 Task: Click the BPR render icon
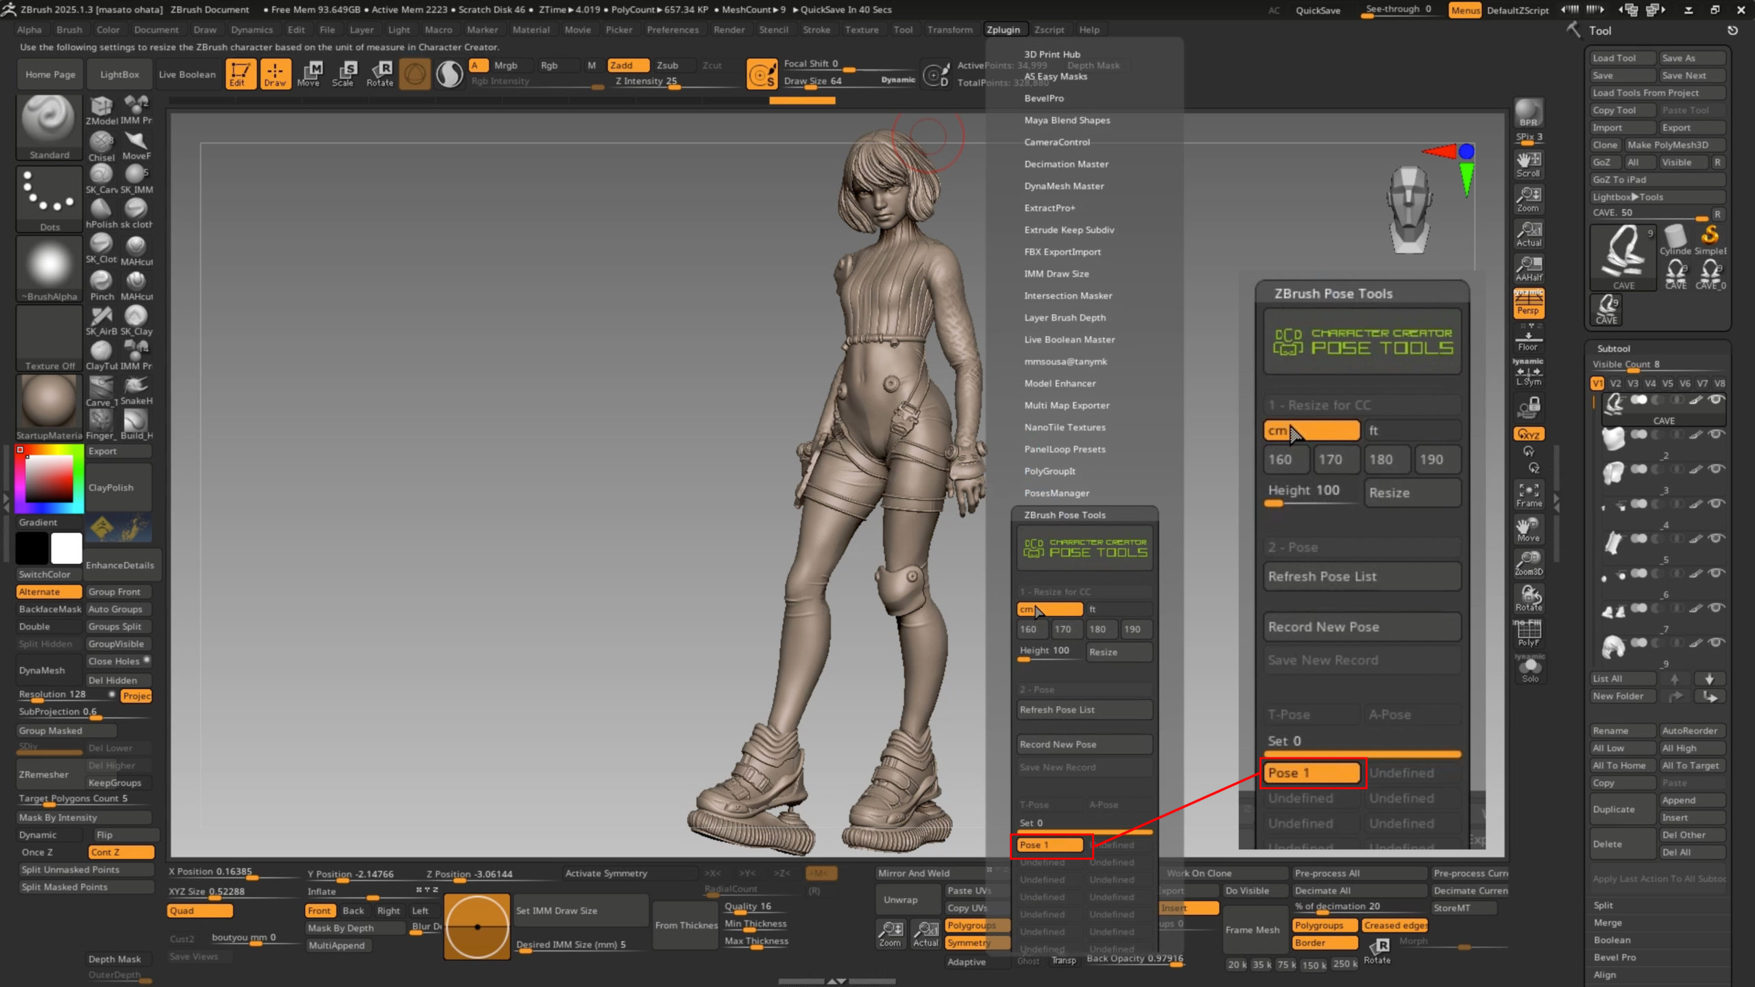point(1528,112)
